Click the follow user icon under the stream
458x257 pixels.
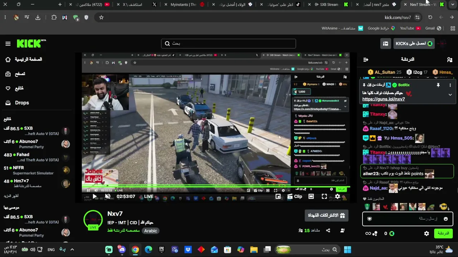click(342, 231)
